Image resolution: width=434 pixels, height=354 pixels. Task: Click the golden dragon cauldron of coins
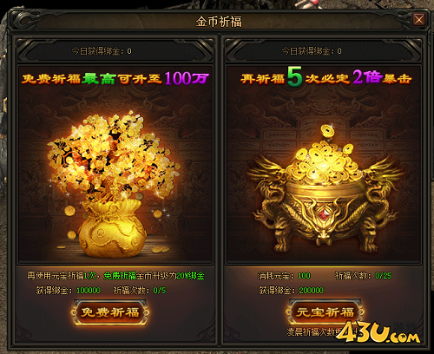coord(324,189)
